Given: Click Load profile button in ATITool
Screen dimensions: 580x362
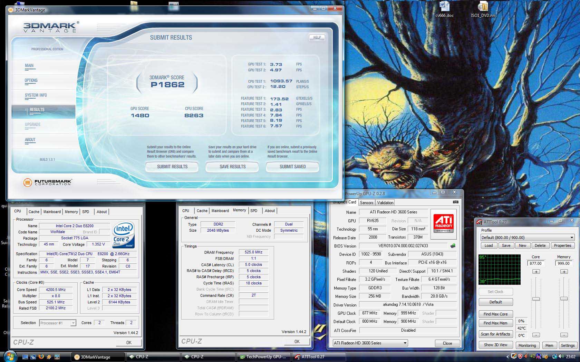Looking at the screenshot, I should (x=489, y=245).
